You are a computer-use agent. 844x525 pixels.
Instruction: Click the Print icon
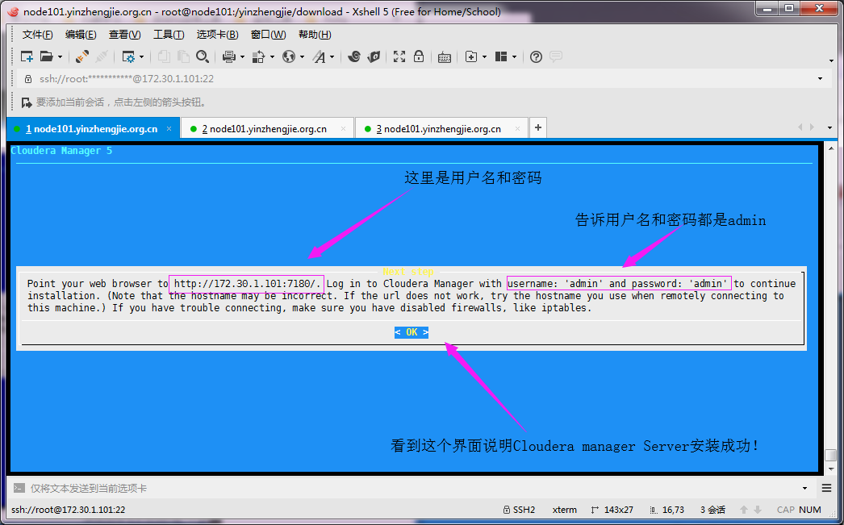tap(229, 56)
